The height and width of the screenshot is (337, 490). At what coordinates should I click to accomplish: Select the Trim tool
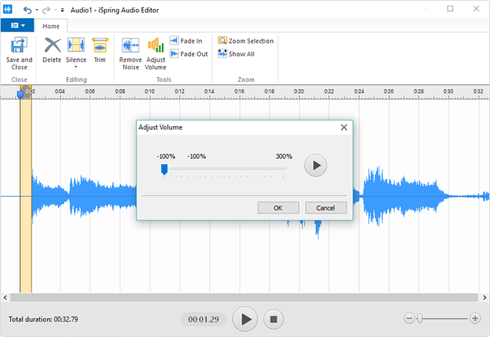click(x=100, y=50)
